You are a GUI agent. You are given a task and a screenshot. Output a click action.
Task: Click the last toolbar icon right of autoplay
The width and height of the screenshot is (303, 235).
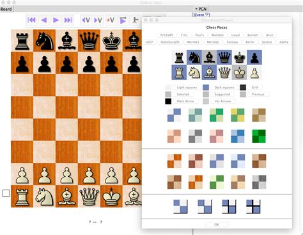tap(135, 20)
